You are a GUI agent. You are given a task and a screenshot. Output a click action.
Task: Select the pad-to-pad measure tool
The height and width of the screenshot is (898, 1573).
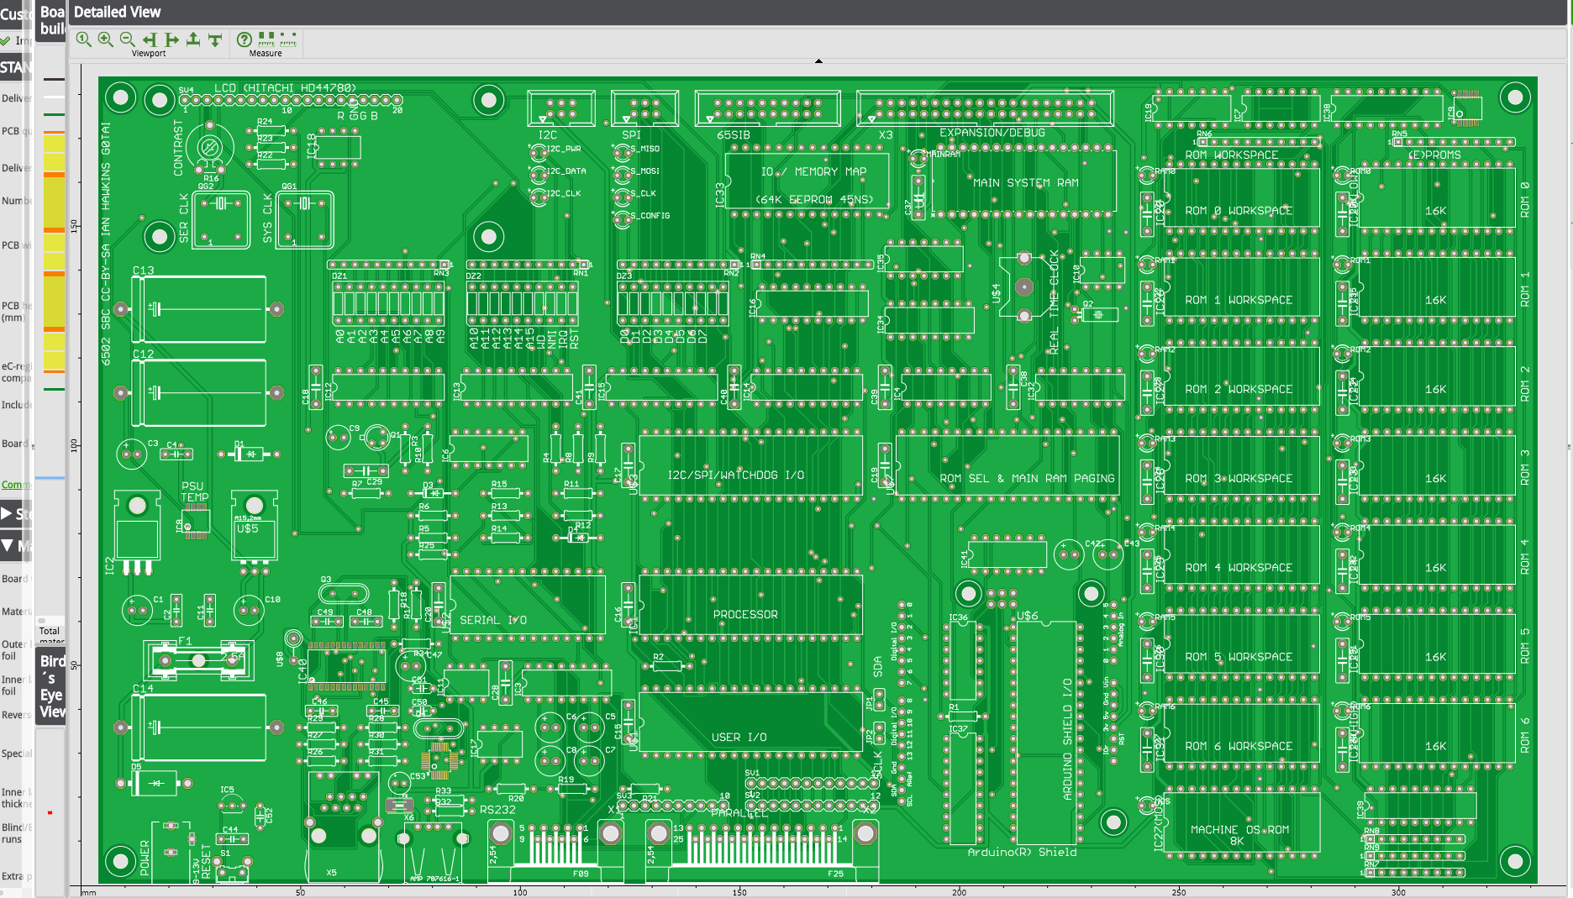[x=266, y=39]
